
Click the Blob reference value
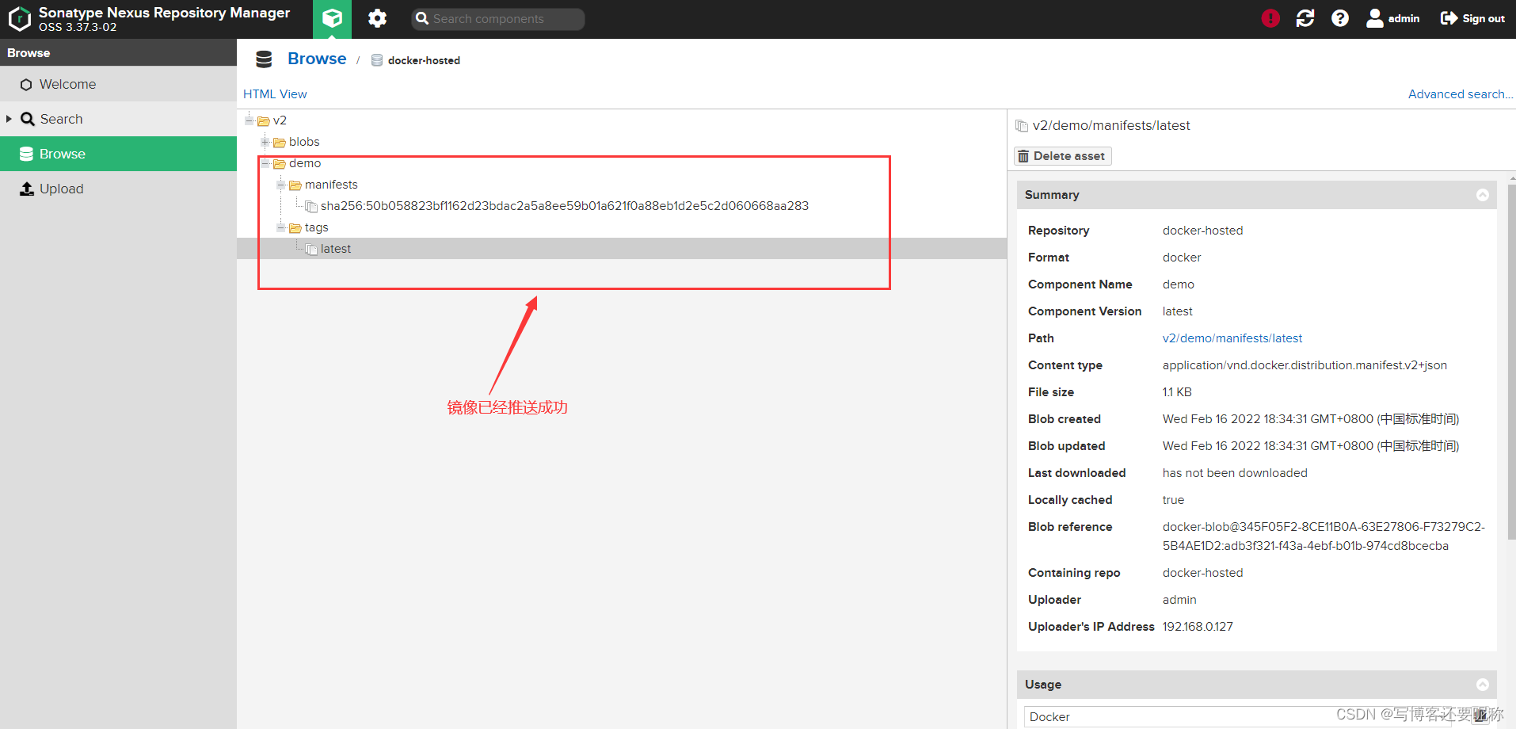(1324, 536)
